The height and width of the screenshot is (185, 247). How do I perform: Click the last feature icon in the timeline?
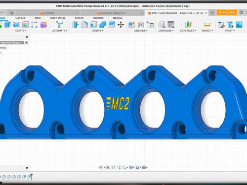point(29,177)
